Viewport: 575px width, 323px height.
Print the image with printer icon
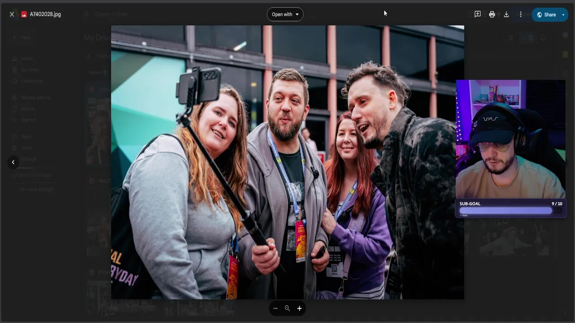pos(492,14)
